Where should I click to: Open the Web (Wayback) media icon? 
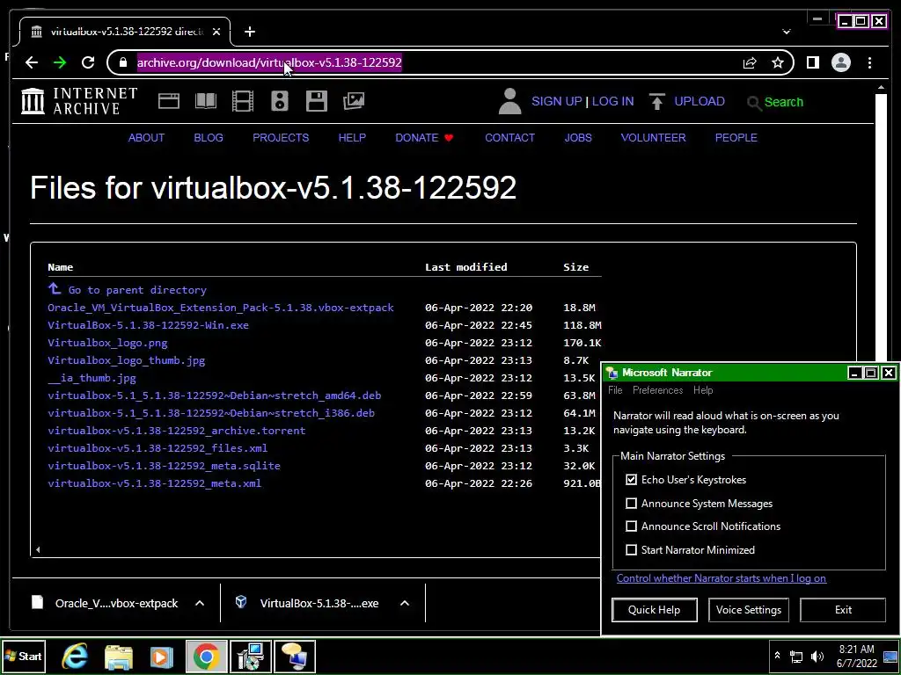coord(169,102)
